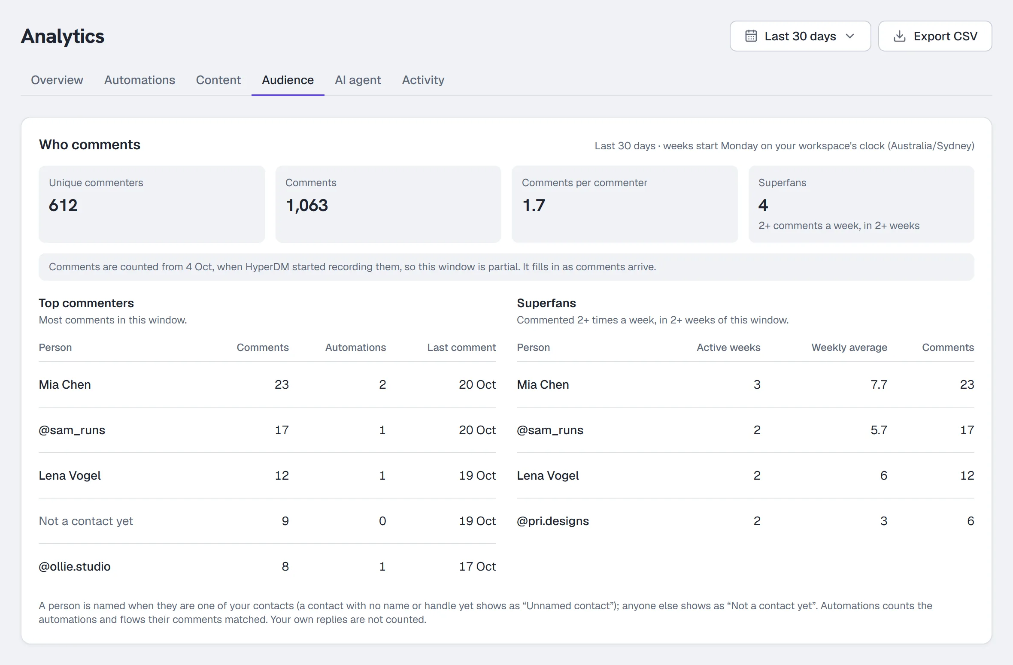Click the Unique commenters card showing 612
The width and height of the screenshot is (1013, 665).
pyautogui.click(x=152, y=204)
